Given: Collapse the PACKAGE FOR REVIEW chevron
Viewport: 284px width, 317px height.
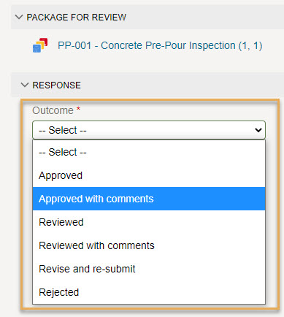Looking at the screenshot, I should click(19, 17).
